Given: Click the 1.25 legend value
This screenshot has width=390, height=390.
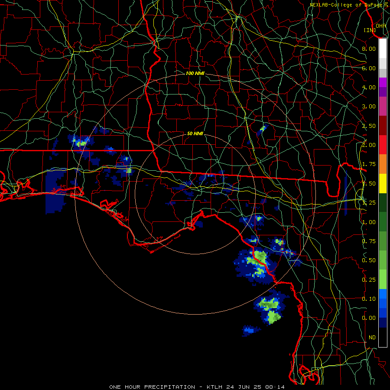Looking at the screenshot, I should click(369, 203).
